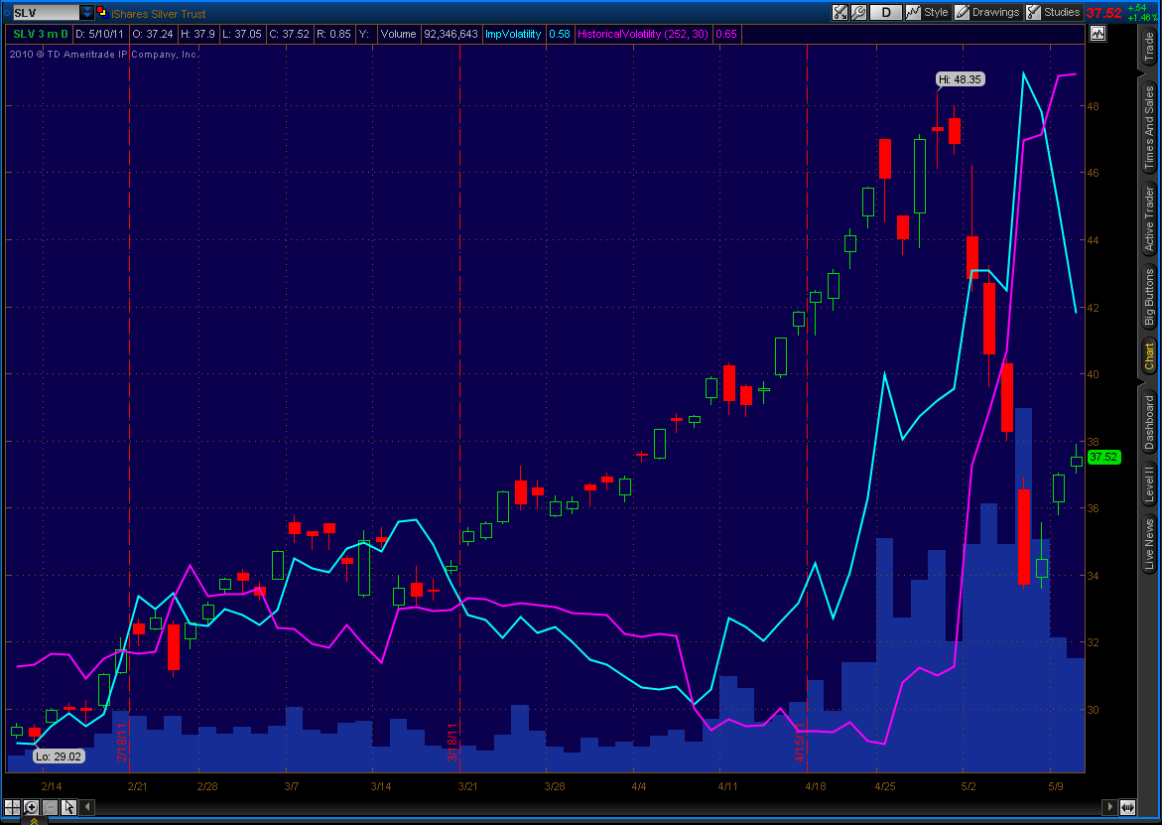1162x825 pixels.
Task: Open the Style menu
Action: click(927, 12)
